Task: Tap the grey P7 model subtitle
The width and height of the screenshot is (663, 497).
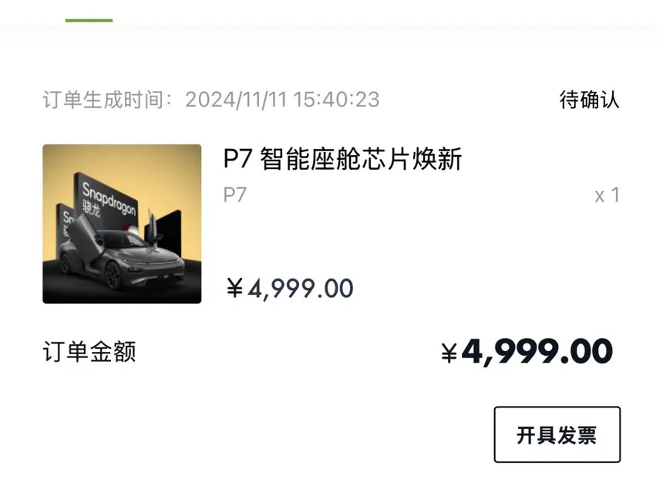Action: point(234,195)
